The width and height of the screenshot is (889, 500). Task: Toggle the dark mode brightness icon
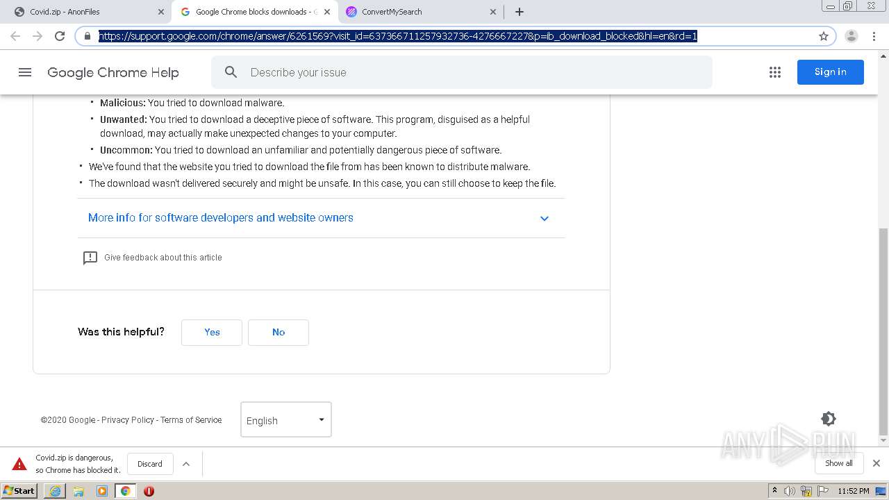point(829,419)
